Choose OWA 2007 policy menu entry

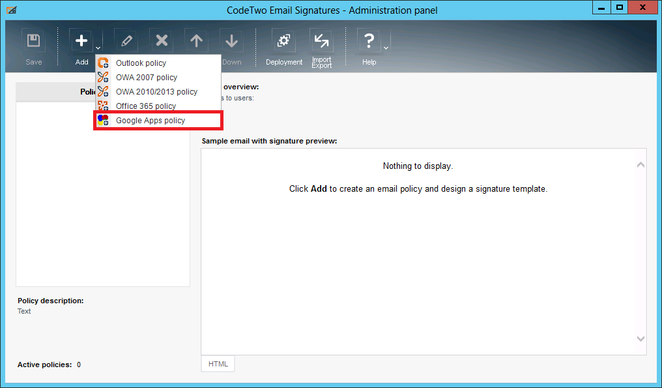tap(158, 78)
